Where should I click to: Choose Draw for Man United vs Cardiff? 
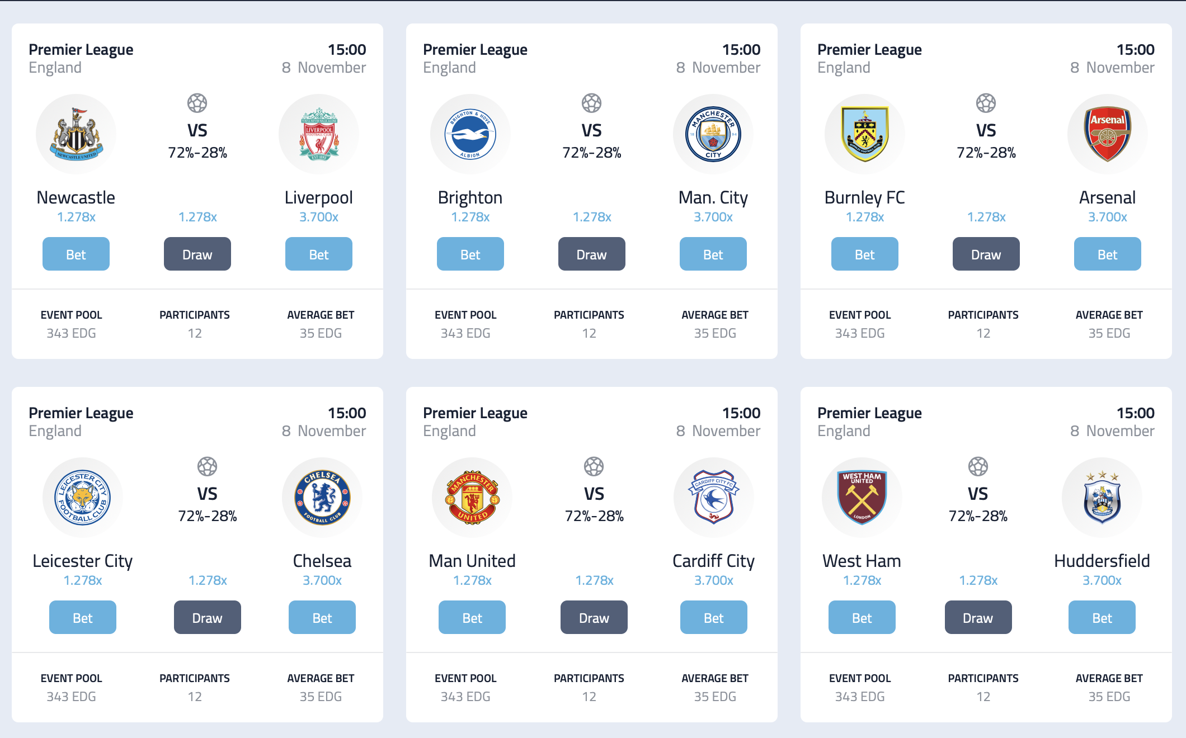[594, 617]
